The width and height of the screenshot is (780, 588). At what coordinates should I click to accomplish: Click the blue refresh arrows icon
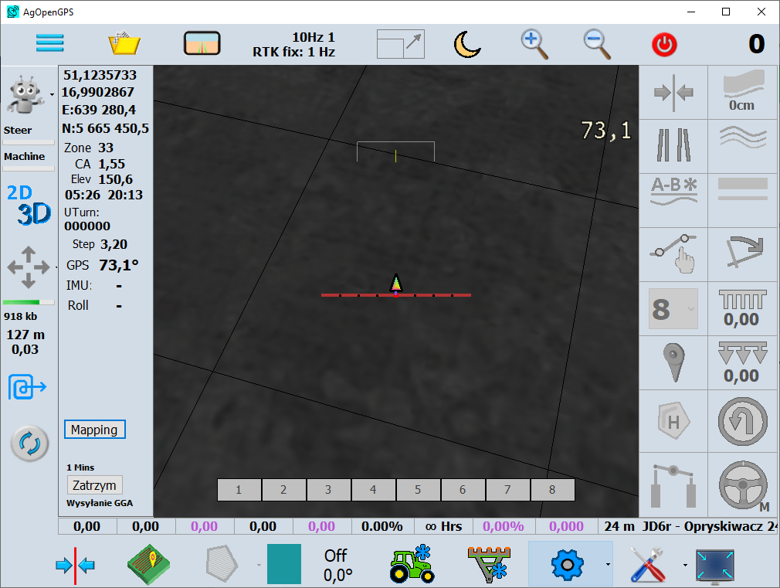click(x=29, y=444)
